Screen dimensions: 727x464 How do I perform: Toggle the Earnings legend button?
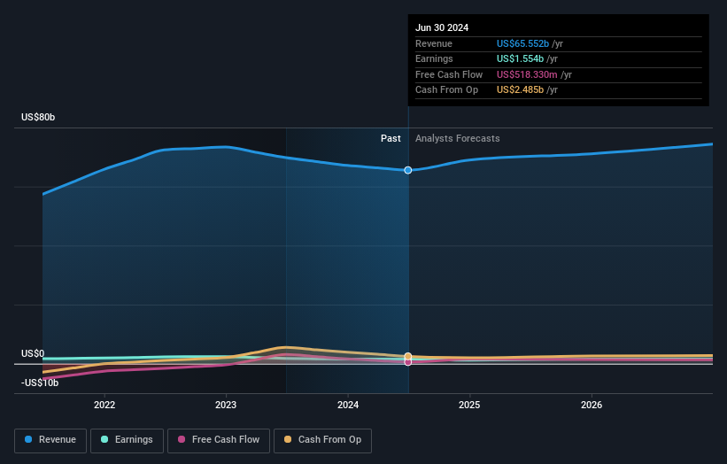click(x=127, y=440)
